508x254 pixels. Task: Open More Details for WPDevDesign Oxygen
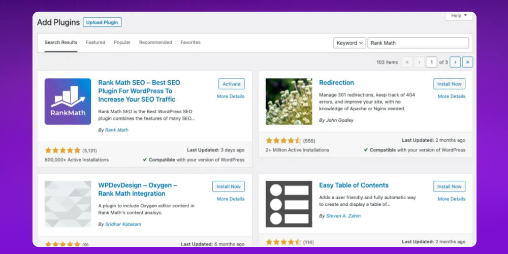click(x=231, y=199)
